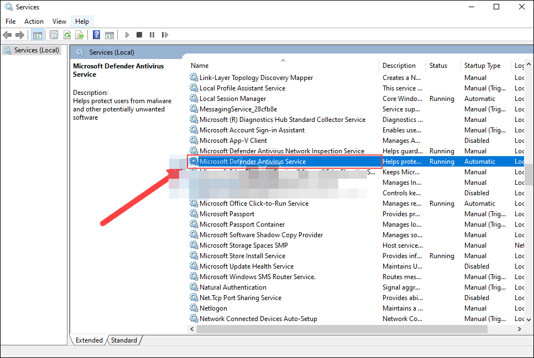Stop the selected service

pos(139,34)
